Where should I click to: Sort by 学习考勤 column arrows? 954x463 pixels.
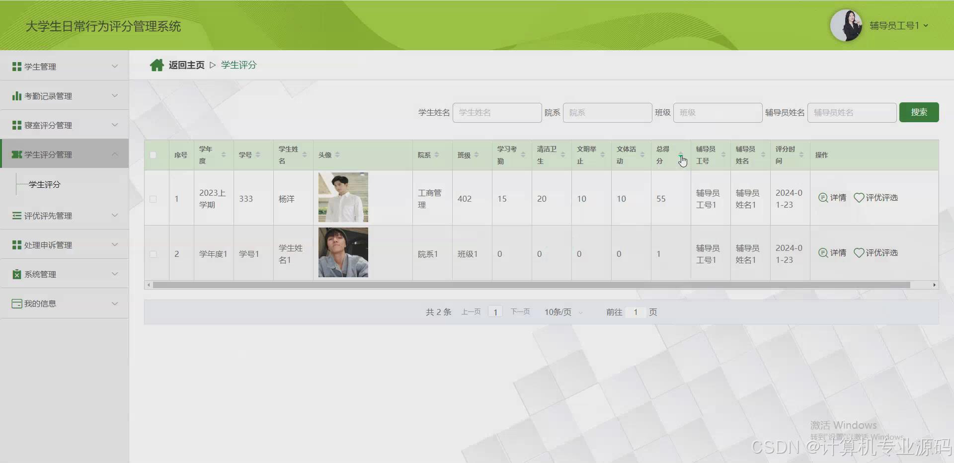(x=523, y=155)
